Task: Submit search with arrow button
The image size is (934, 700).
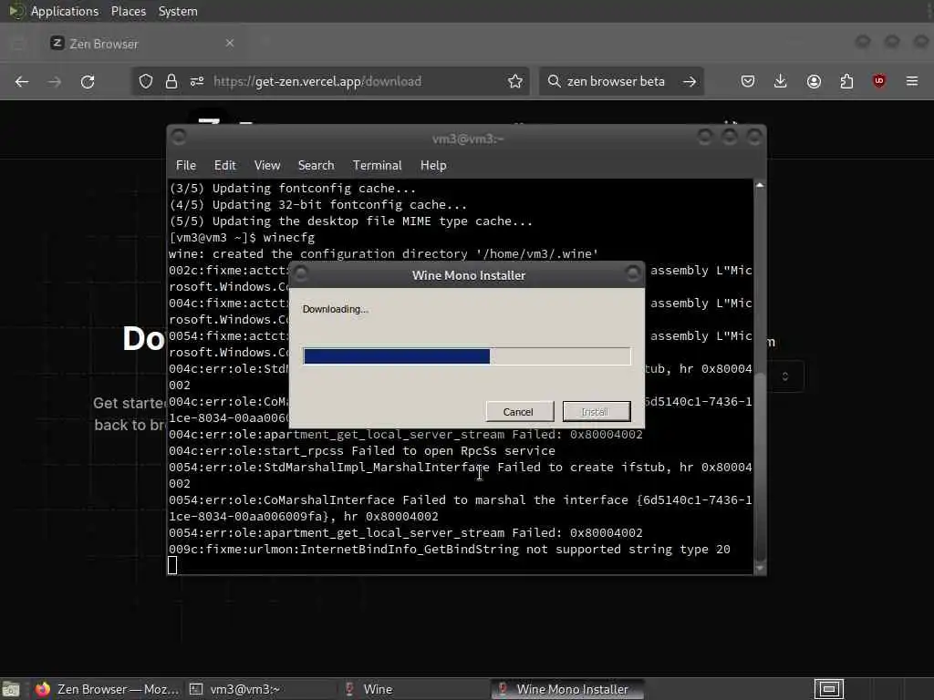Action: [x=690, y=81]
